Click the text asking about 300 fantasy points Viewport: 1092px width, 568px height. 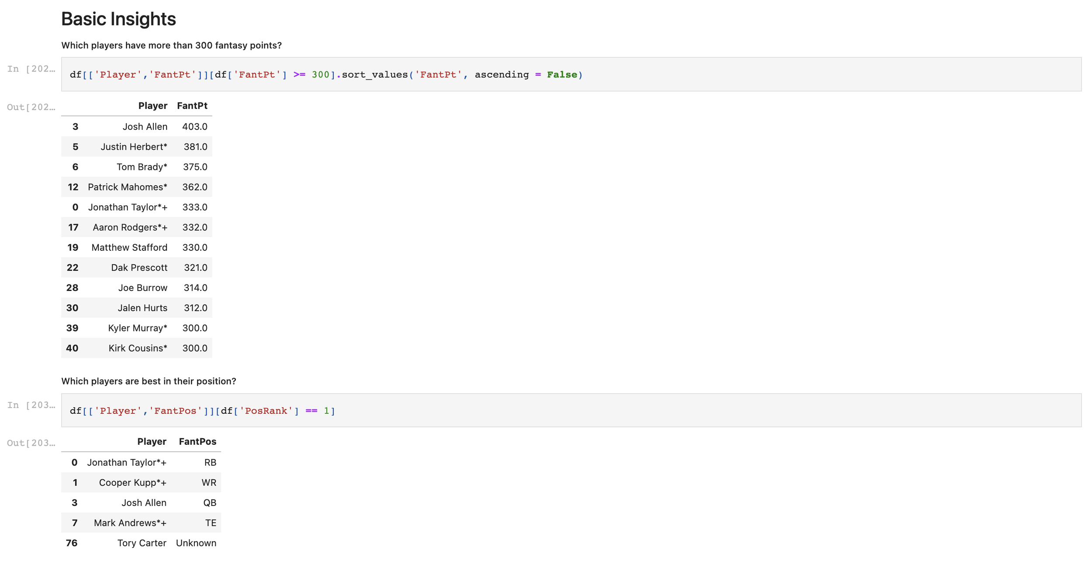coord(171,45)
